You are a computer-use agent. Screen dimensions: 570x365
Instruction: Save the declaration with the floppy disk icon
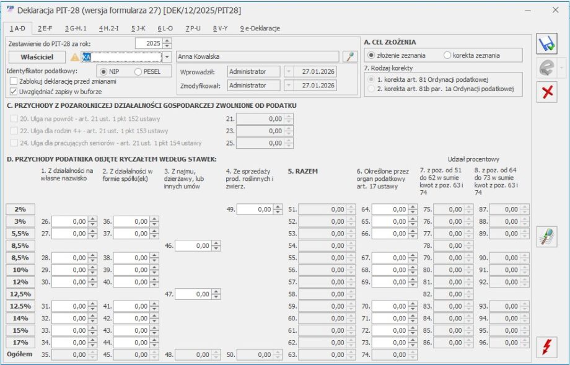tap(546, 44)
